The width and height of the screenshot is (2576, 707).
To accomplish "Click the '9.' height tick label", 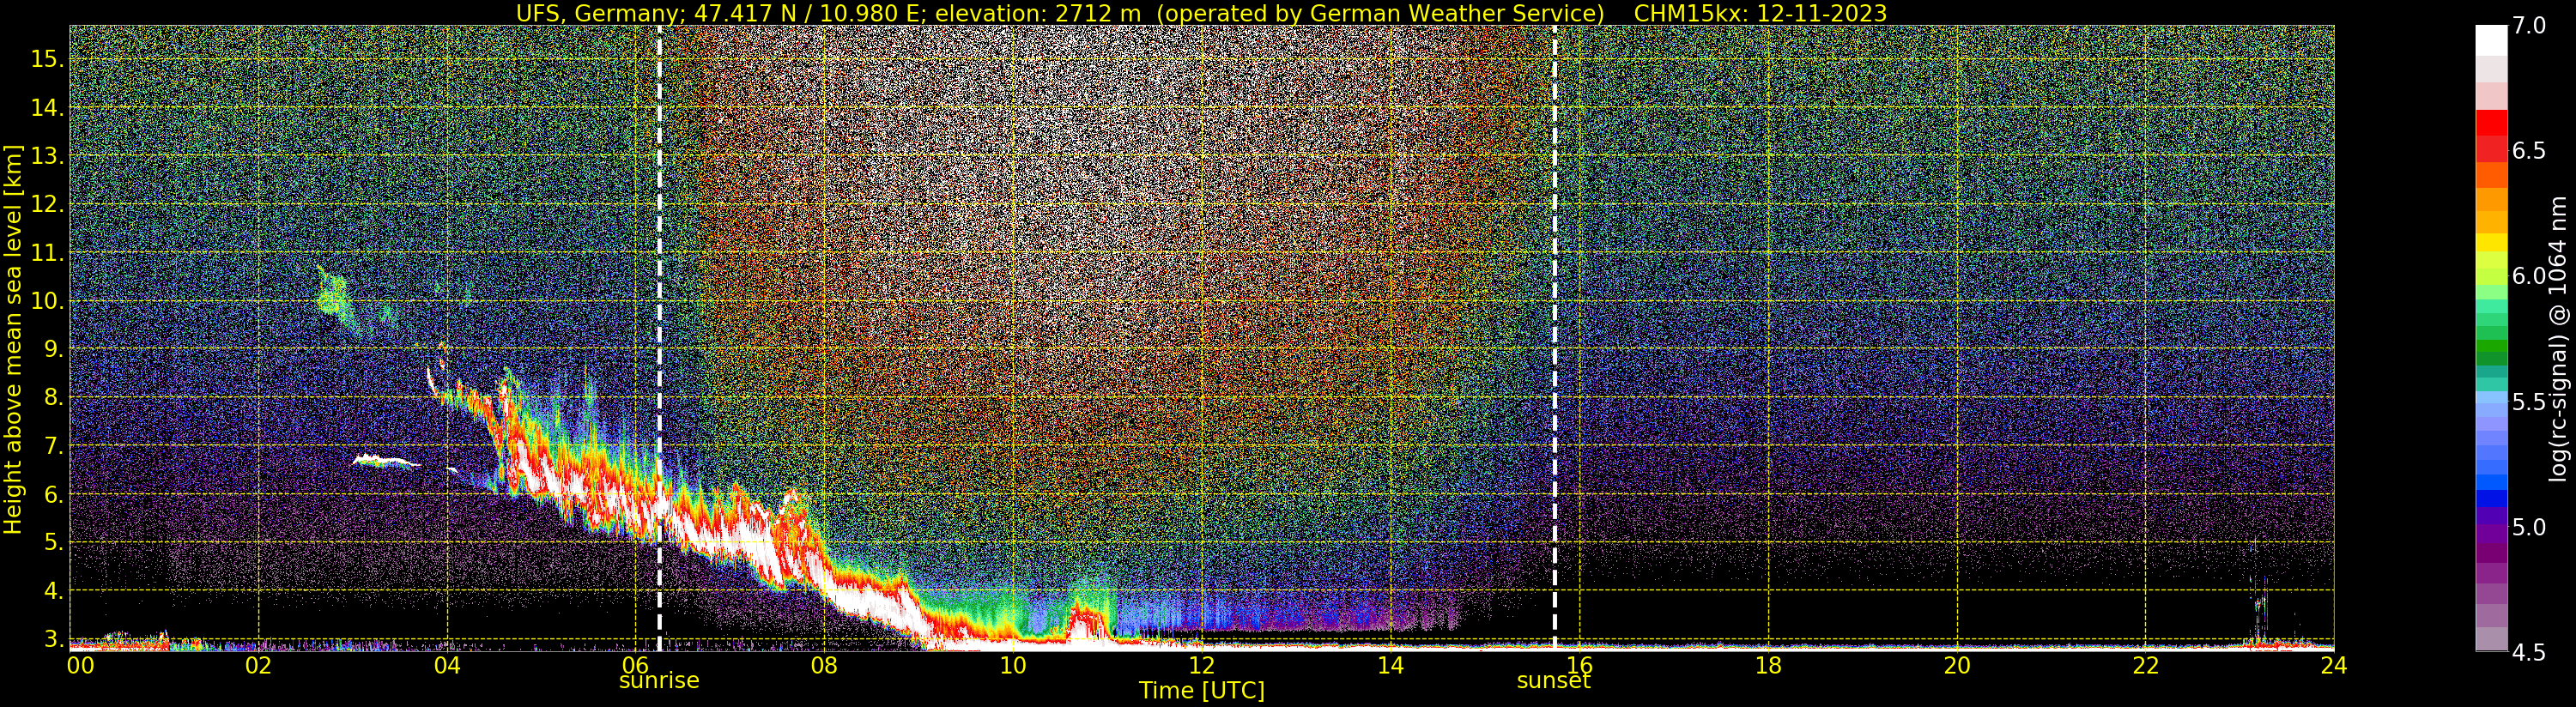I will pyautogui.click(x=54, y=349).
